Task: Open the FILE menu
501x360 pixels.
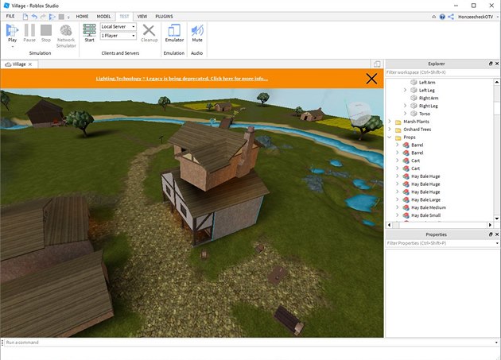Action: (10, 16)
